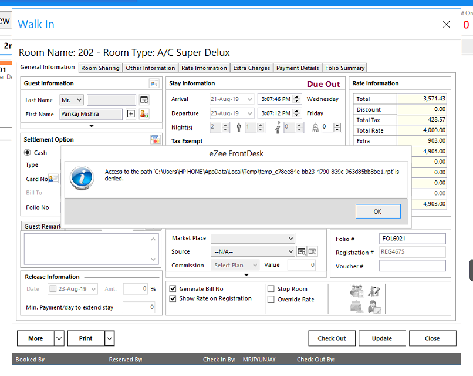Image resolution: width=473 pixels, height=376 pixels.
Task: Click the blue information icon in the dialog
Action: [82, 178]
